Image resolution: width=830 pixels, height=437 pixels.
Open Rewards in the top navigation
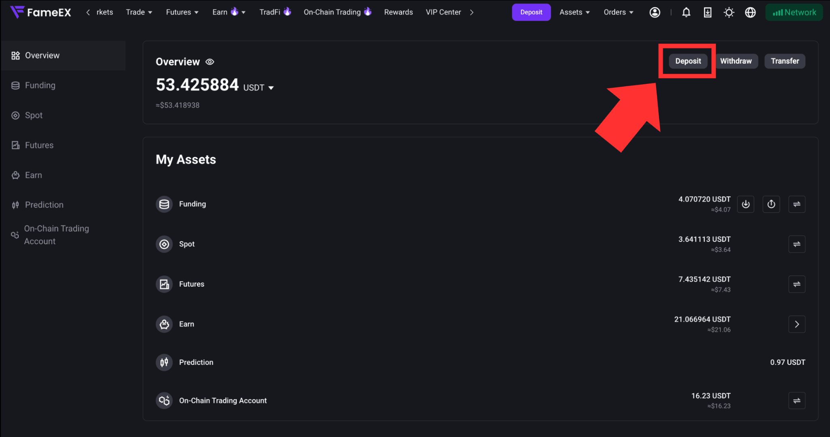click(x=398, y=12)
